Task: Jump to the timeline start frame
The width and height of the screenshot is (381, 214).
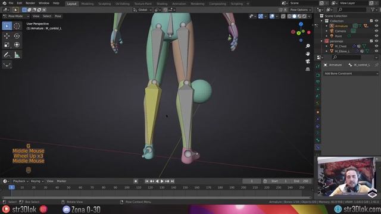Action: (147, 181)
